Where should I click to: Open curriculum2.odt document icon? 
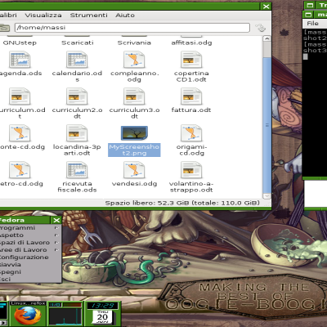(77, 96)
